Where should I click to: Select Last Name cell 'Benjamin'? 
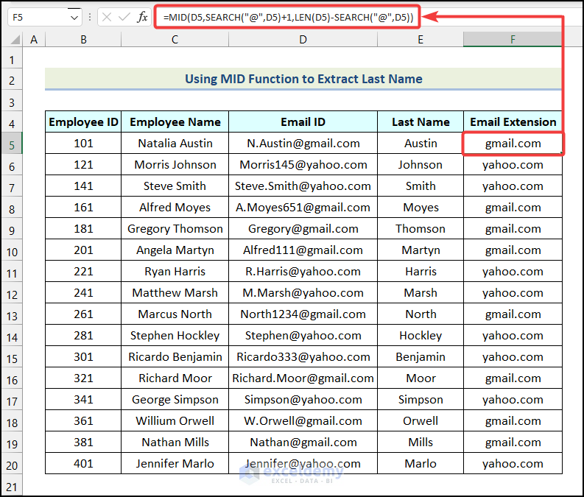421,356
